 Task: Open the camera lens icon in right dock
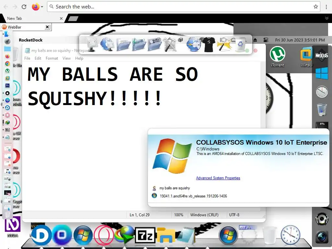pyautogui.click(x=322, y=237)
